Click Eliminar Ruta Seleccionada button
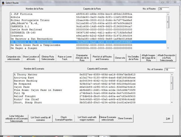Viewport: 181px width, 137px height. coord(48,58)
